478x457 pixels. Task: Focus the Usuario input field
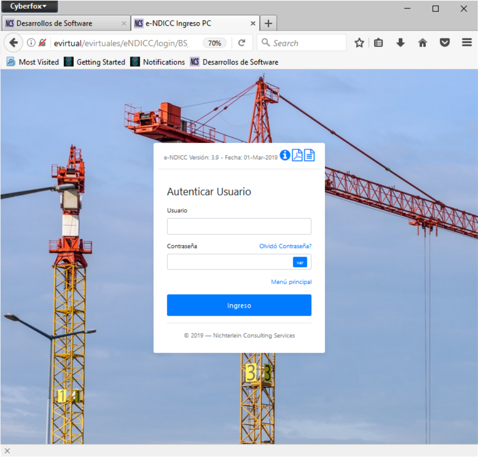(x=239, y=227)
